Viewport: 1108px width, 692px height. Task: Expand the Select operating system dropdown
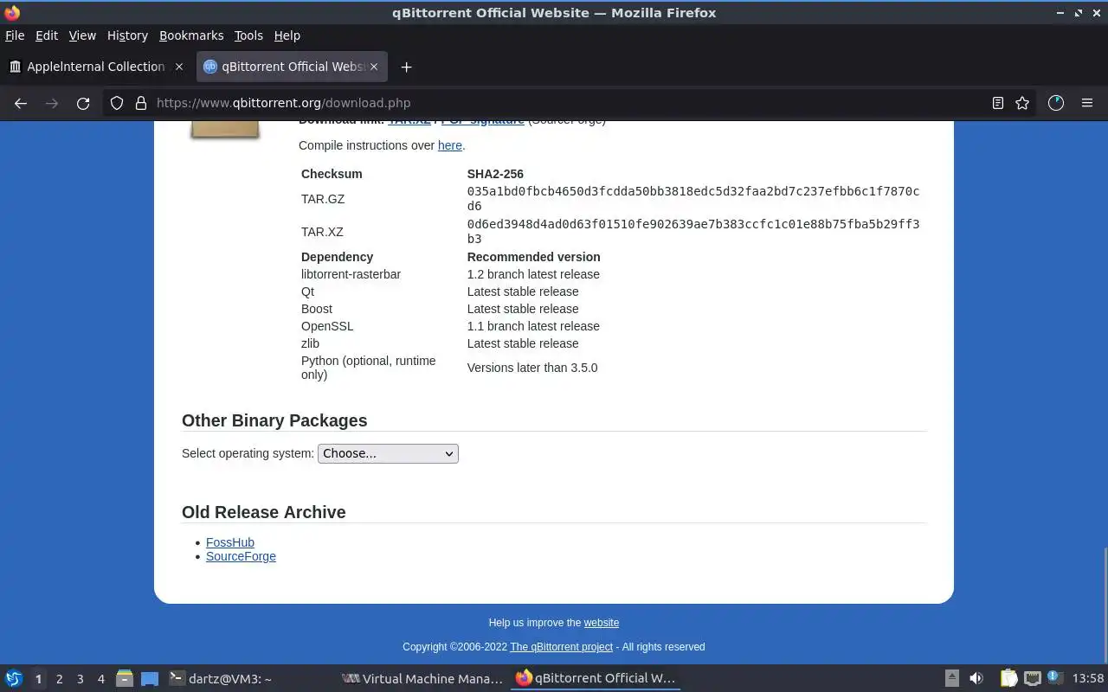[x=388, y=453]
